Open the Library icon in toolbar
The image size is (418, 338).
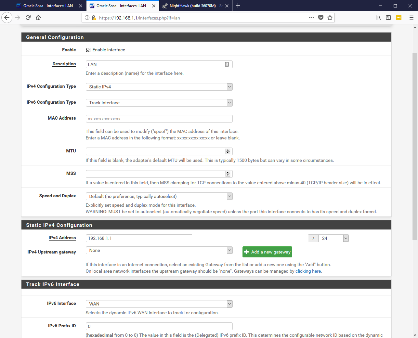378,18
